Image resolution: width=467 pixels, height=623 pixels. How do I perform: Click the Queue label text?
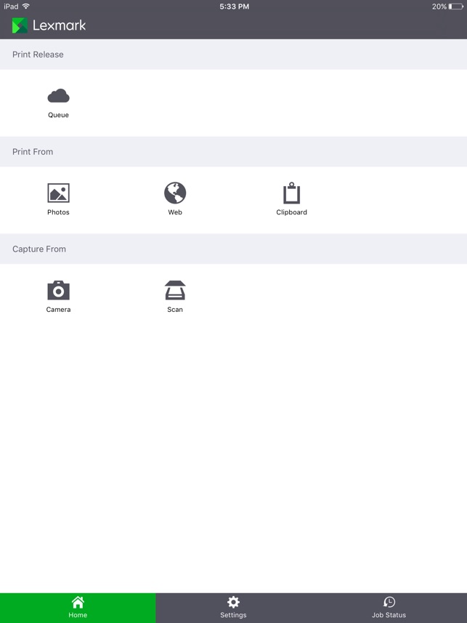(58, 115)
